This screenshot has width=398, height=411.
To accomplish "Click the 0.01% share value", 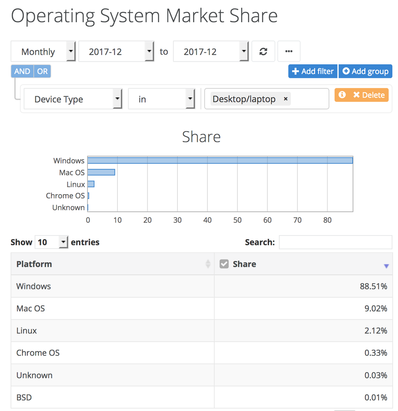I will (376, 397).
